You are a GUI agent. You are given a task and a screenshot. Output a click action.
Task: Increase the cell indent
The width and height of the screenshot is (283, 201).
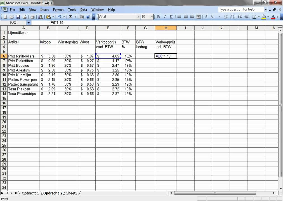click(246, 17)
